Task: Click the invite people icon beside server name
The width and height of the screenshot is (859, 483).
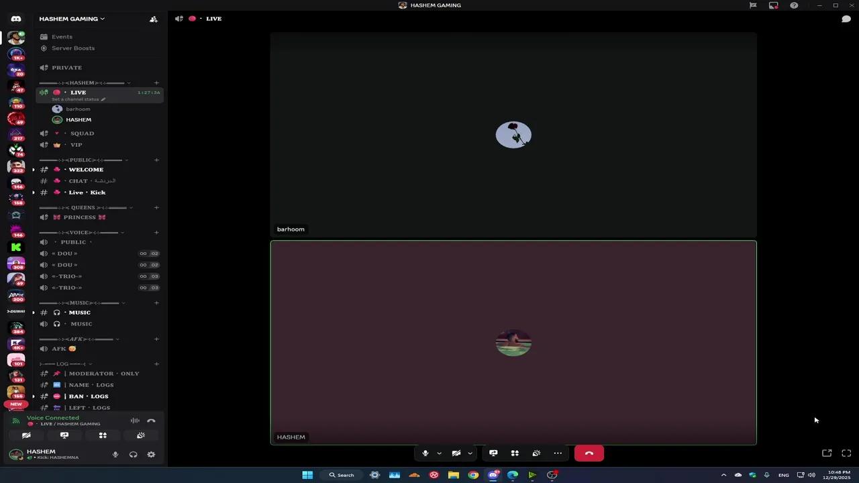Action: (x=154, y=19)
